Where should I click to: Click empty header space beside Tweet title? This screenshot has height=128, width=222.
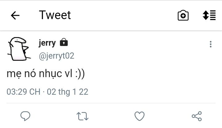[x=123, y=15]
